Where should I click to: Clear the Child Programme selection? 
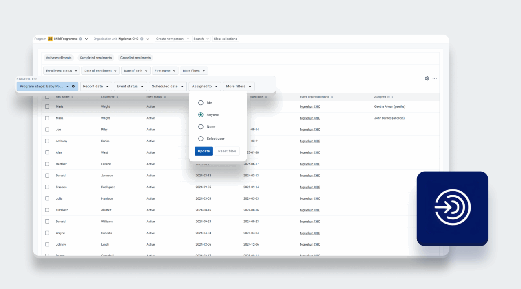[81, 39]
